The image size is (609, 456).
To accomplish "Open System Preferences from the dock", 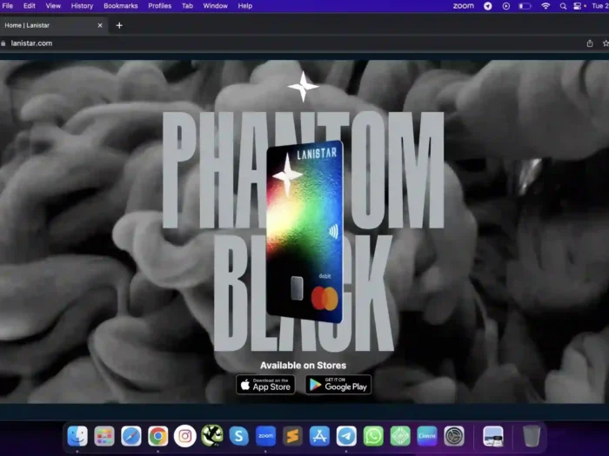I will (454, 436).
